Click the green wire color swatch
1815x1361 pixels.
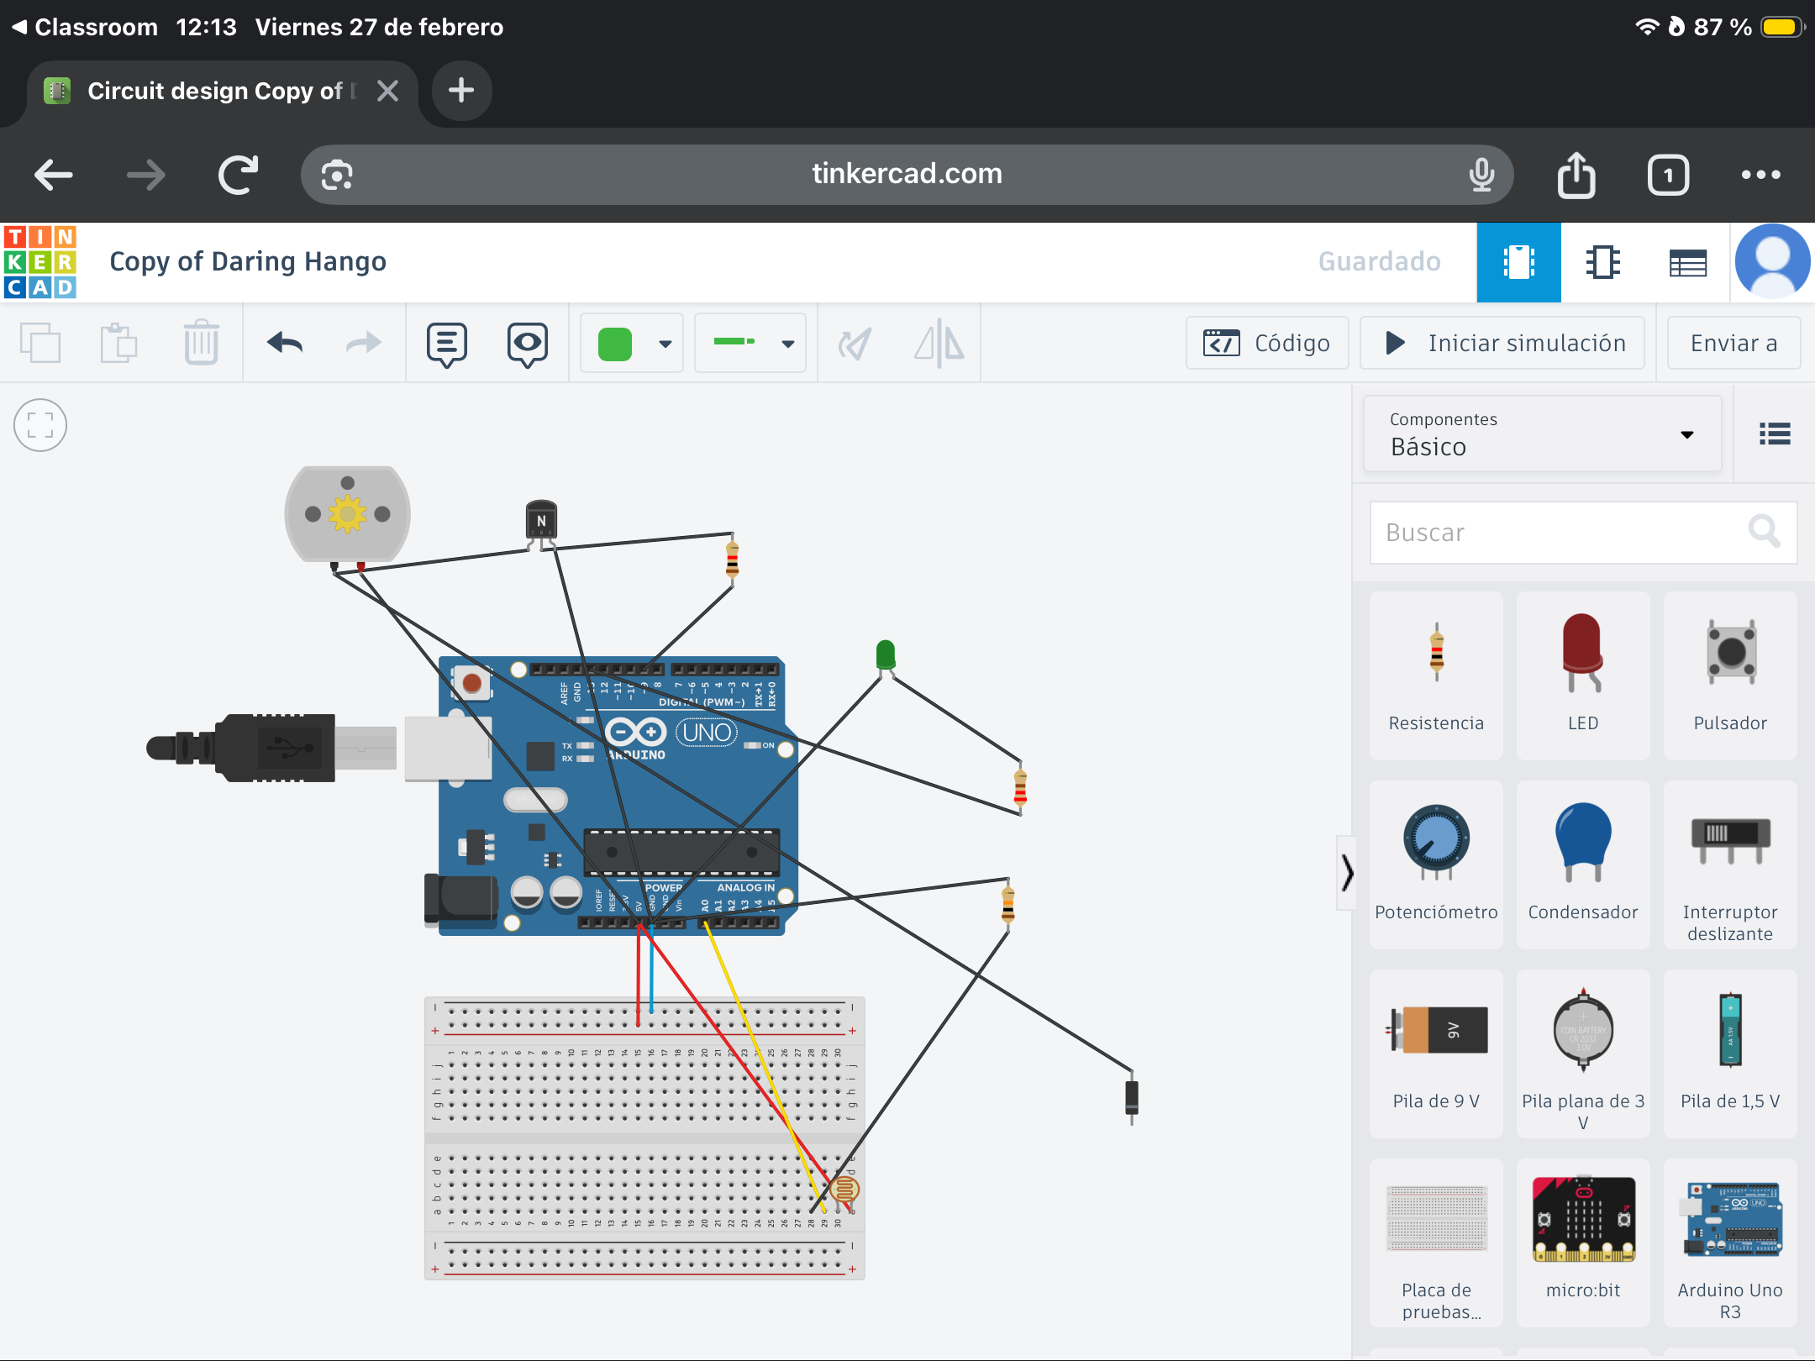(615, 344)
